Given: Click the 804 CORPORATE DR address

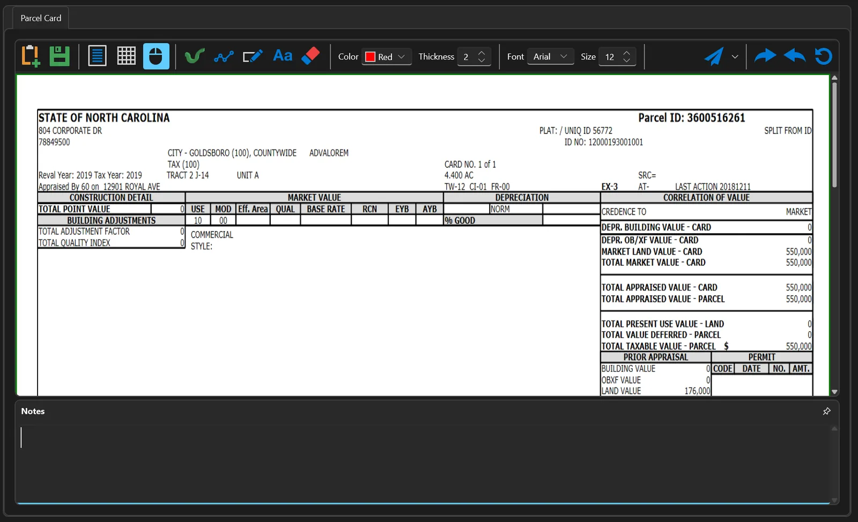Looking at the screenshot, I should pos(70,131).
